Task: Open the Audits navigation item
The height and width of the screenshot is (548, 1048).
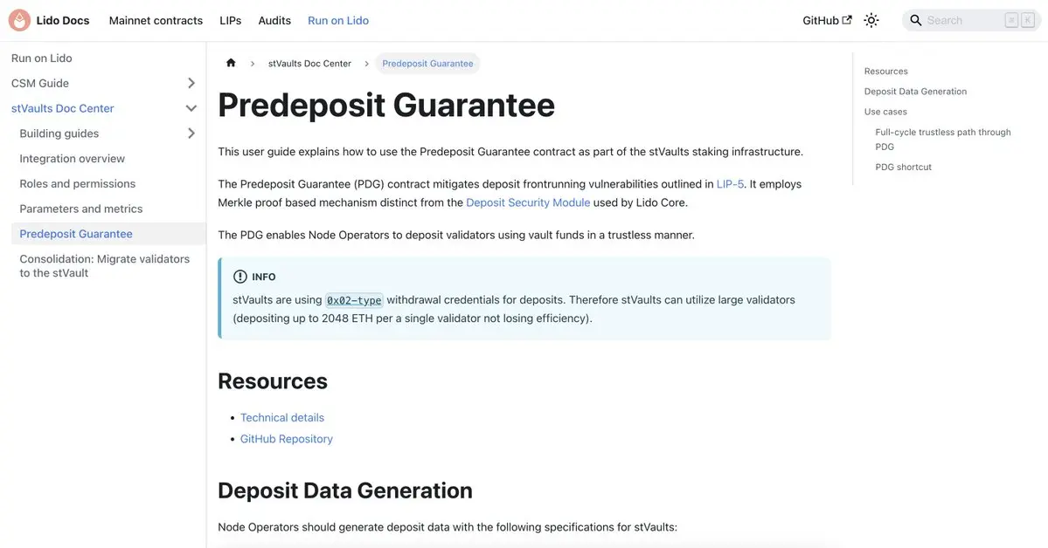Action: click(x=274, y=20)
